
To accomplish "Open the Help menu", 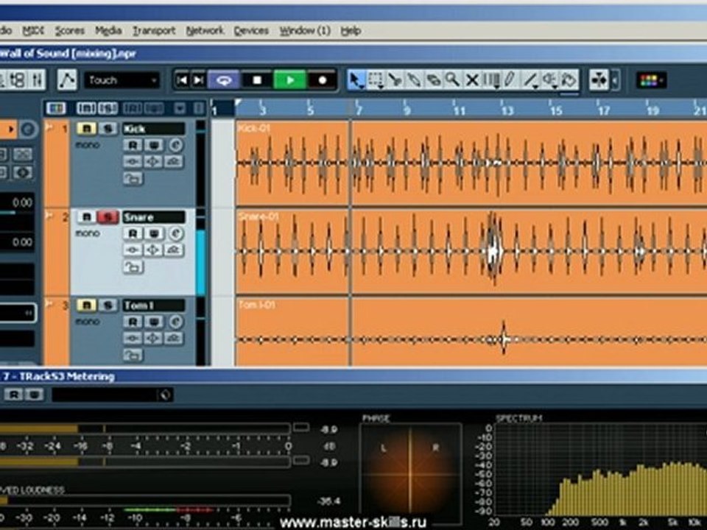I will (351, 31).
